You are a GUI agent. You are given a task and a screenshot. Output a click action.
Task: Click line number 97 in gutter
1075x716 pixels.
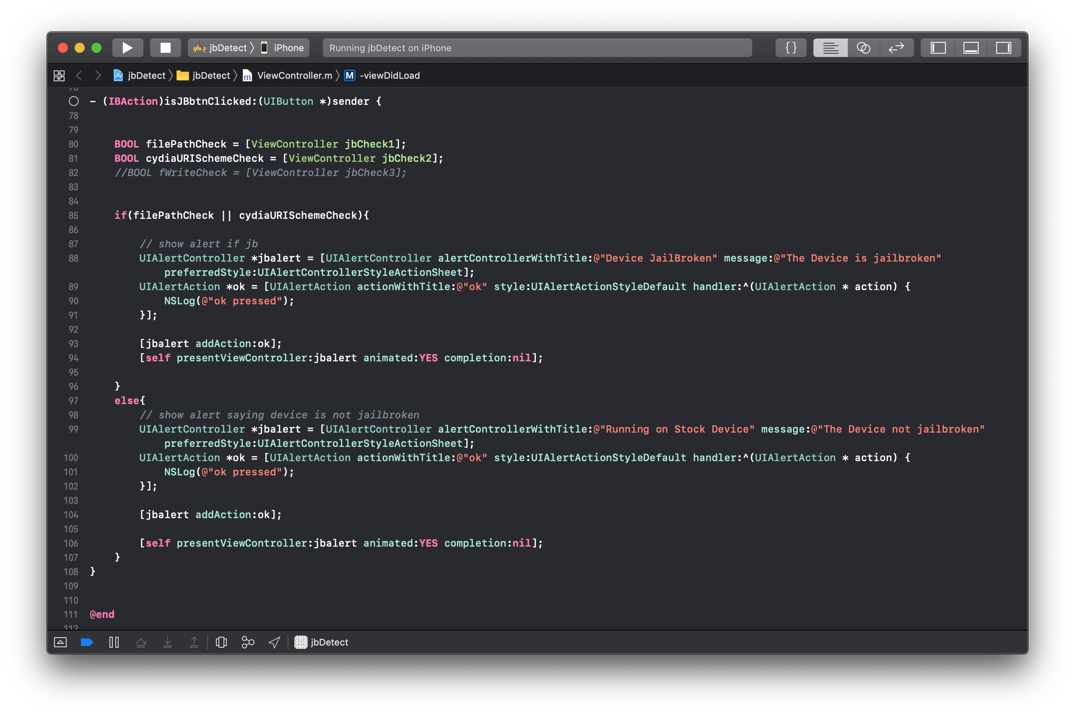coord(73,401)
